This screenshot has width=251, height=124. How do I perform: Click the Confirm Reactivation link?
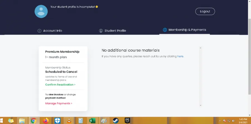tap(60, 85)
